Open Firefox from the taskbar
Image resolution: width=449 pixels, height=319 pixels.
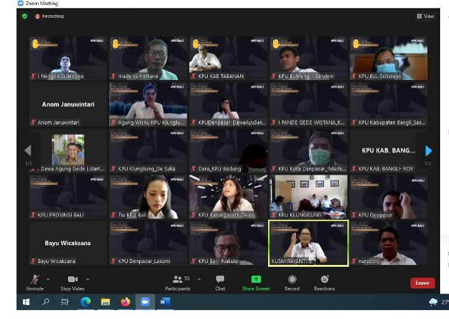(125, 302)
